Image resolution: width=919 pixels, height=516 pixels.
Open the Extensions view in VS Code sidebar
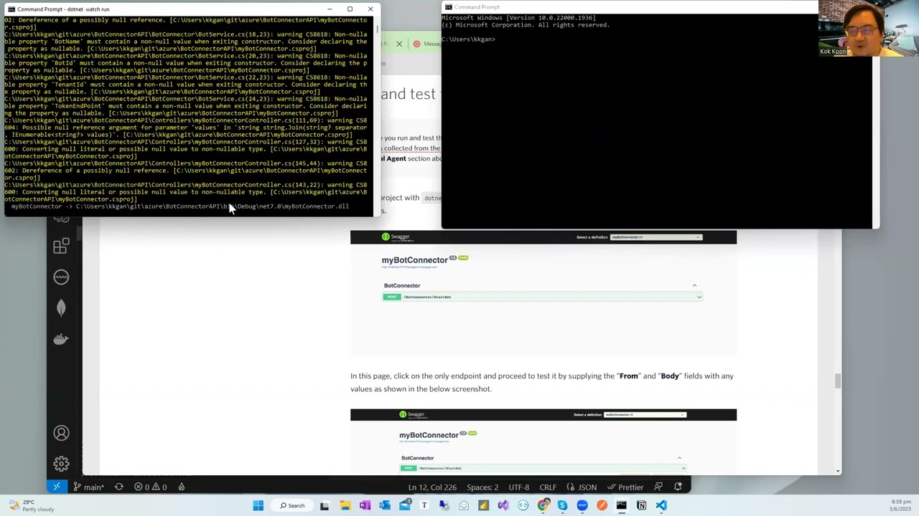61,247
